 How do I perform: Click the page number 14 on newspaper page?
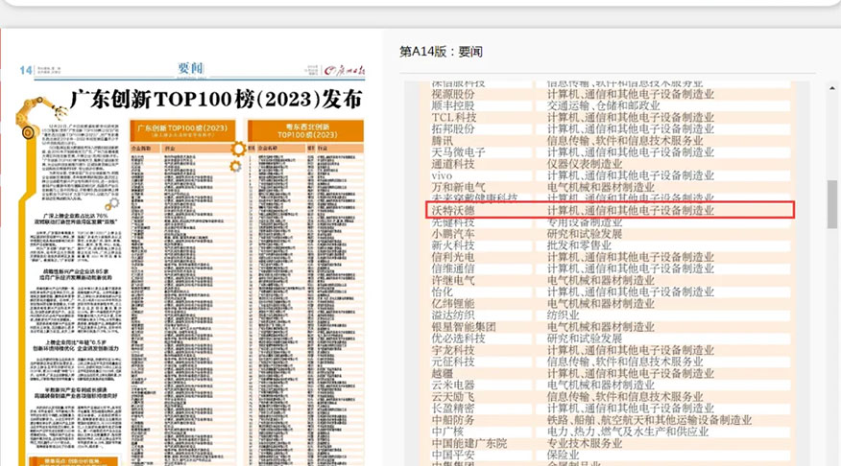26,70
